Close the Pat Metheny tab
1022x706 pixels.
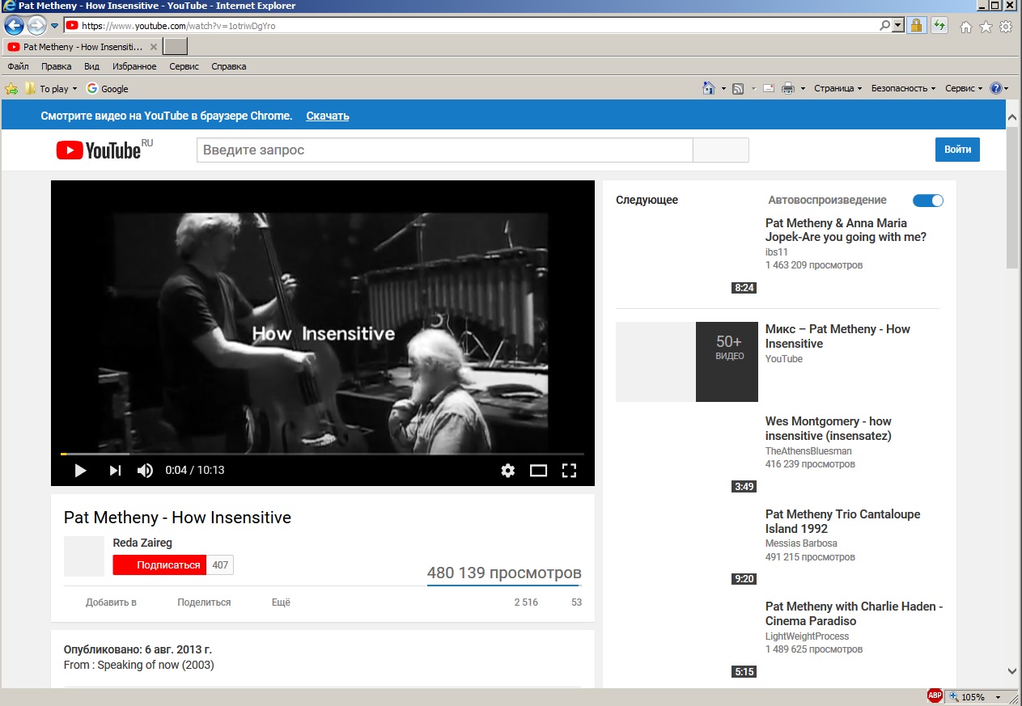pyautogui.click(x=154, y=47)
